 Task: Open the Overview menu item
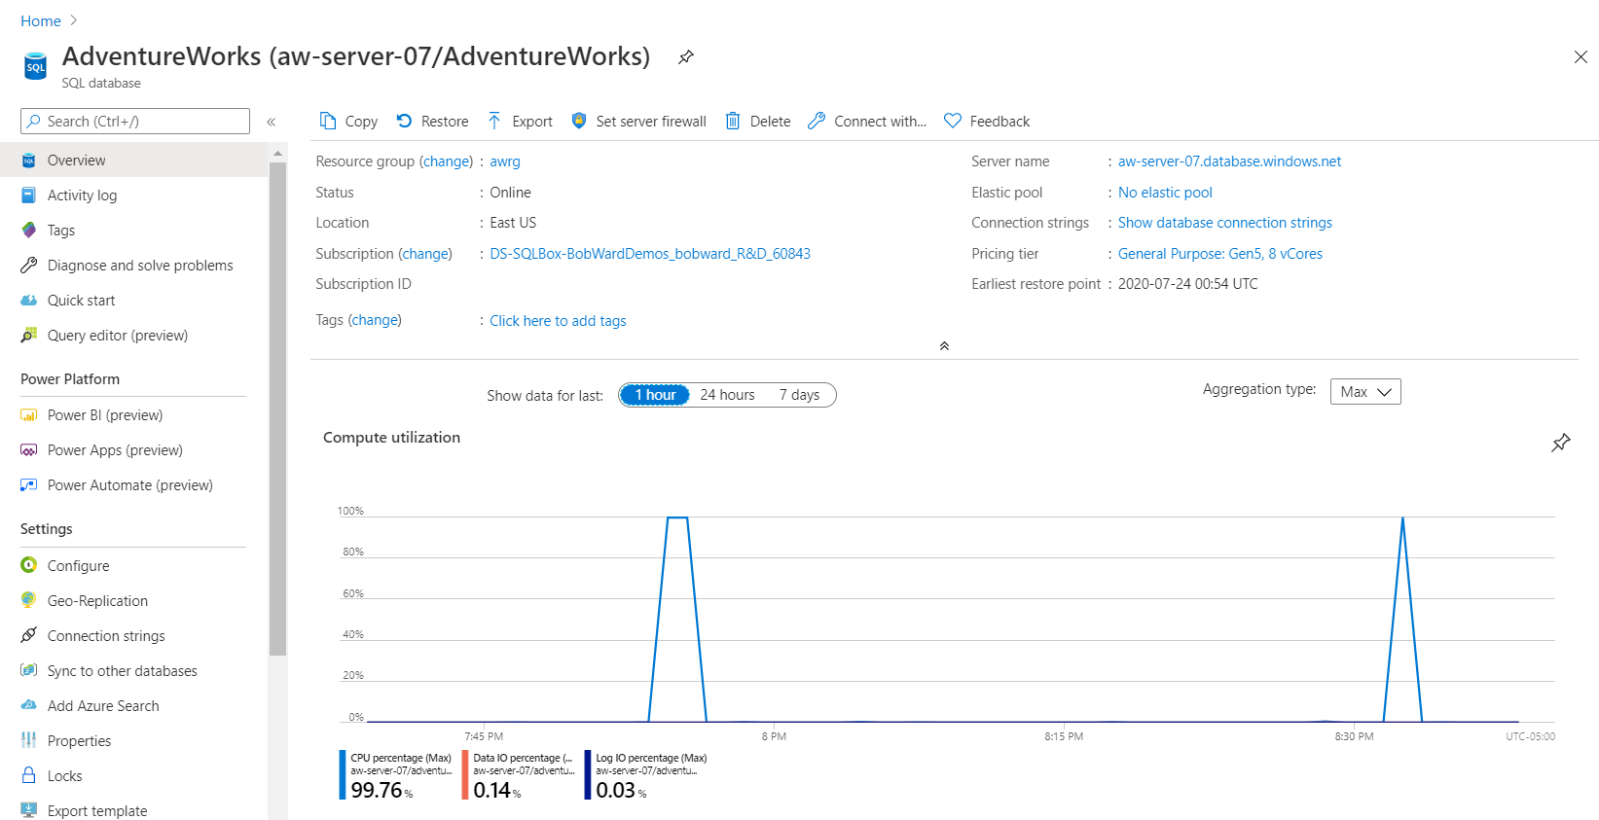click(134, 160)
